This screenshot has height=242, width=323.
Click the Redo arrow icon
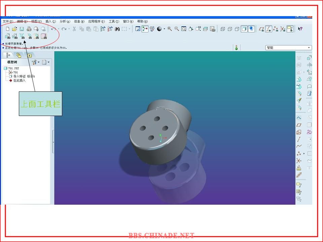coord(64,29)
